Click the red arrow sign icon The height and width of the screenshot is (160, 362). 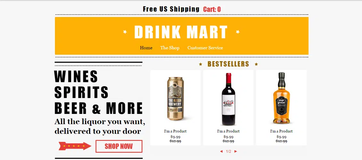pyautogui.click(x=75, y=146)
